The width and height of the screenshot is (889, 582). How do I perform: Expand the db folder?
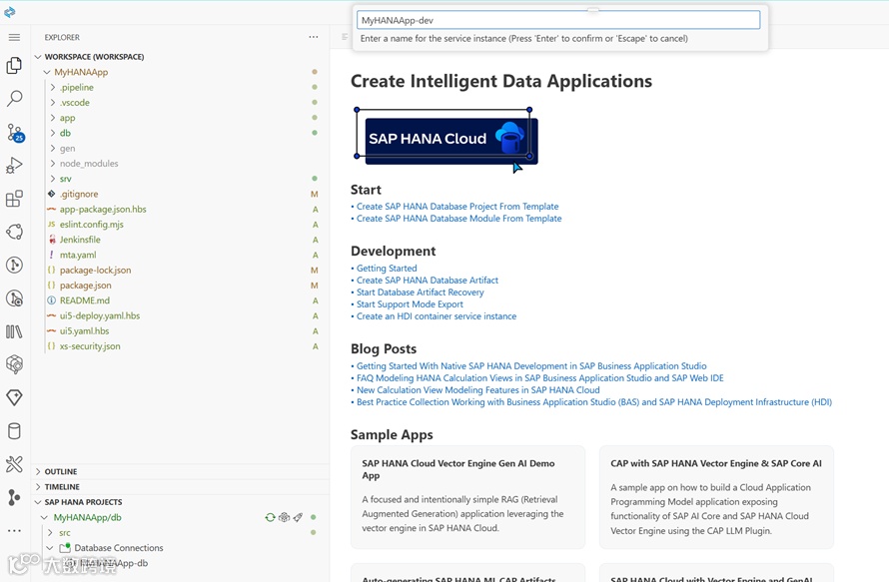coord(53,133)
